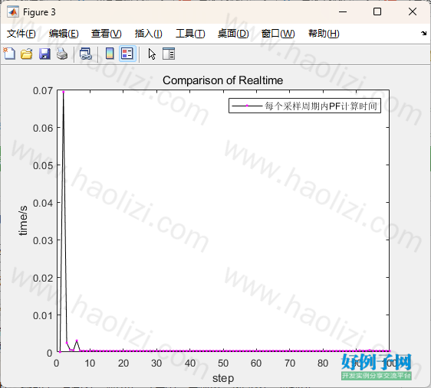Save the figure with the floppy disk icon
431x388 pixels.
tap(44, 54)
